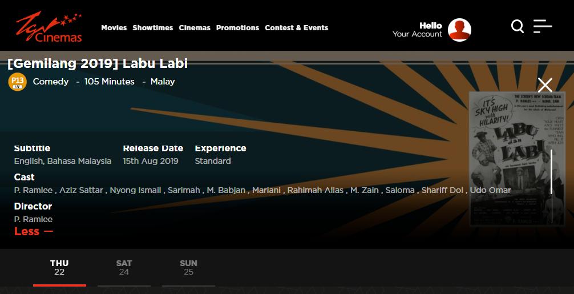This screenshot has width=574, height=294.
Task: Click the movie title [Gemilang 2019] Labu Labi
Action: 98,64
